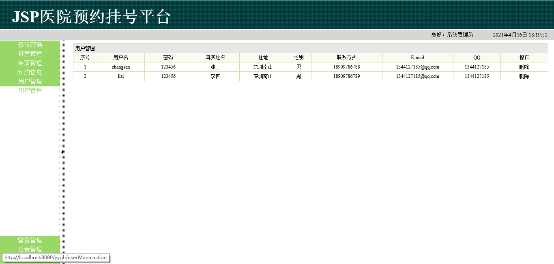Open the 留言管理 sidebar section

30,240
